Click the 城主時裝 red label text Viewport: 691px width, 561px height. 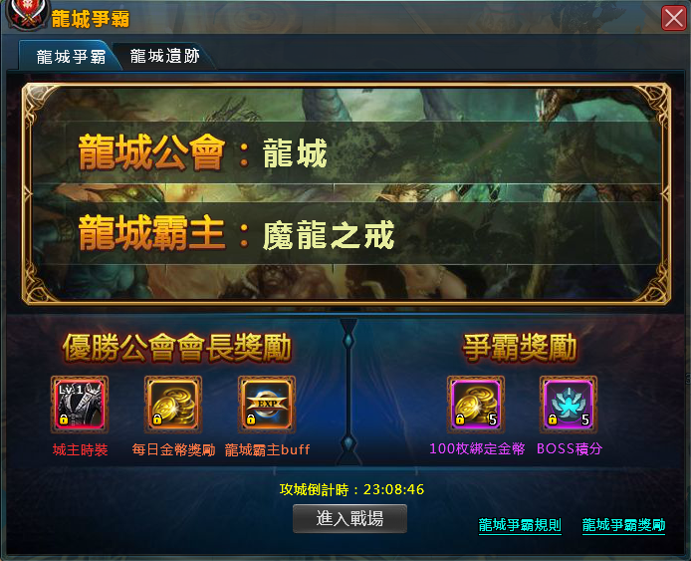coord(81,449)
